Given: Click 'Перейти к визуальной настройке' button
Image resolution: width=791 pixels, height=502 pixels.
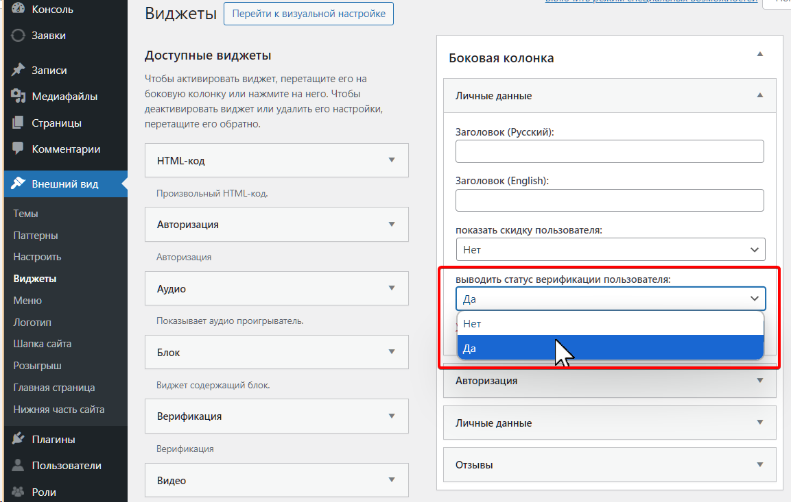Looking at the screenshot, I should 309,14.
